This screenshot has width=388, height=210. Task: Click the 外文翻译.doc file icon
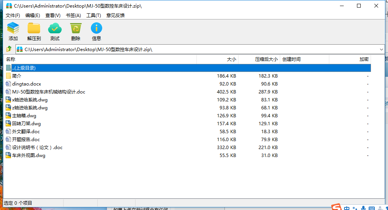(x=8, y=131)
